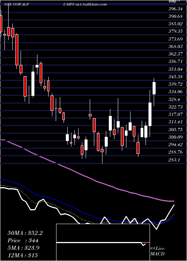Click the <<Live MACD label

coord(157,251)
